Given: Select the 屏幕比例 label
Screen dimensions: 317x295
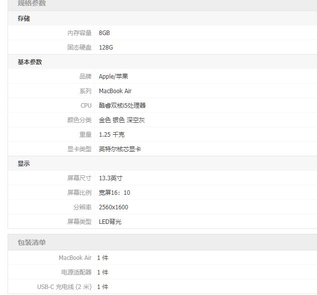Looking at the screenshot, I should [79, 193].
